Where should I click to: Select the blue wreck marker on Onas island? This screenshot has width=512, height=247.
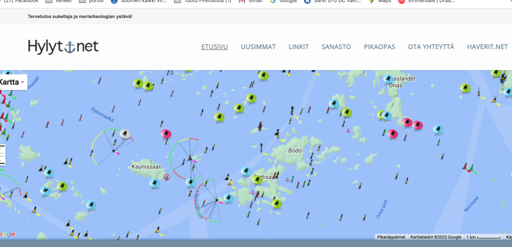coord(387,78)
